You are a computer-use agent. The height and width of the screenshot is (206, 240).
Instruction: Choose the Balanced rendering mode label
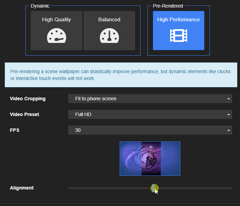coord(109,20)
